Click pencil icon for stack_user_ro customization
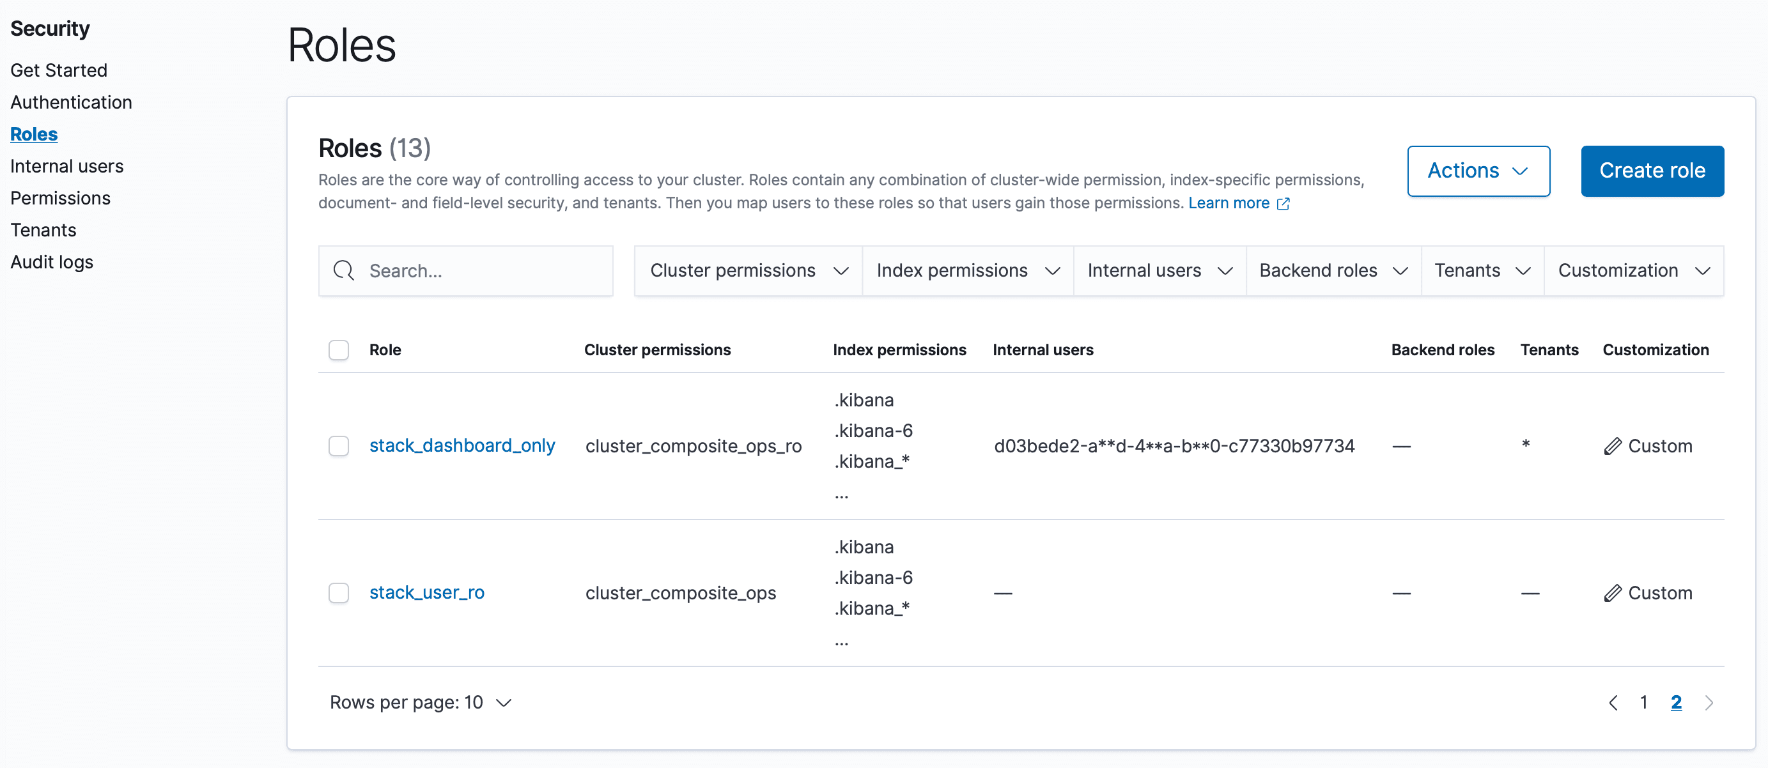1768x768 pixels. click(x=1612, y=593)
